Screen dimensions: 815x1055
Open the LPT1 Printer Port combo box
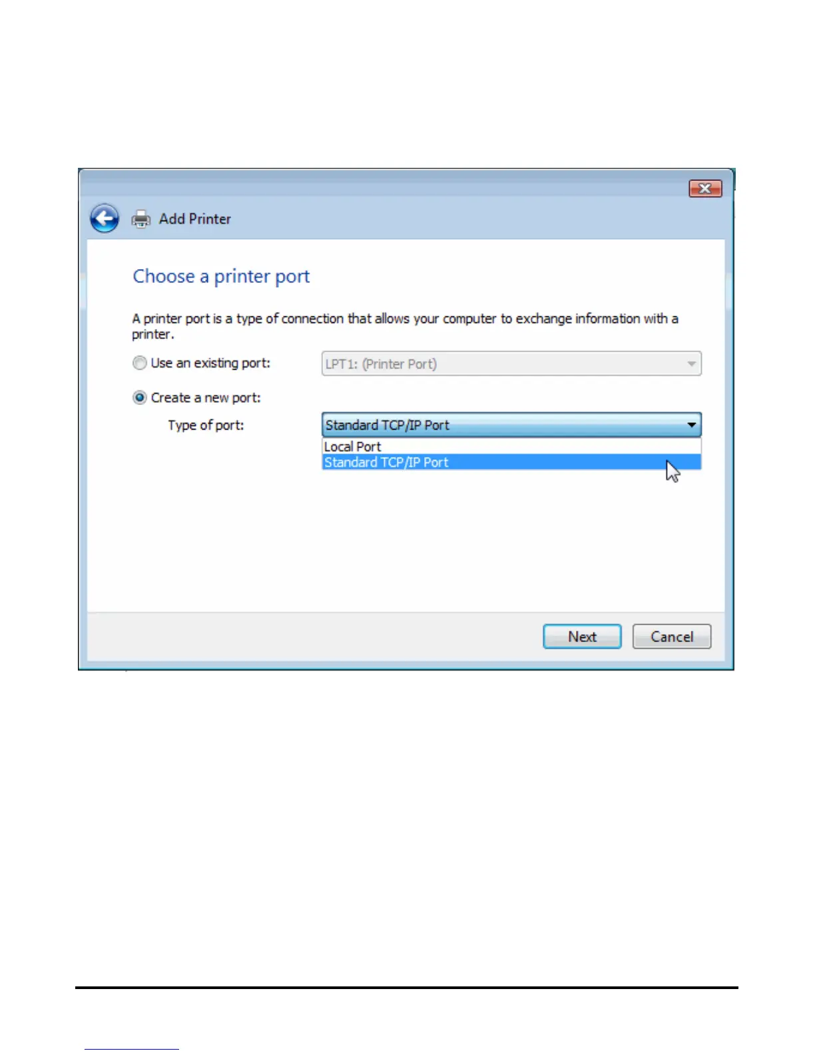[x=511, y=364]
